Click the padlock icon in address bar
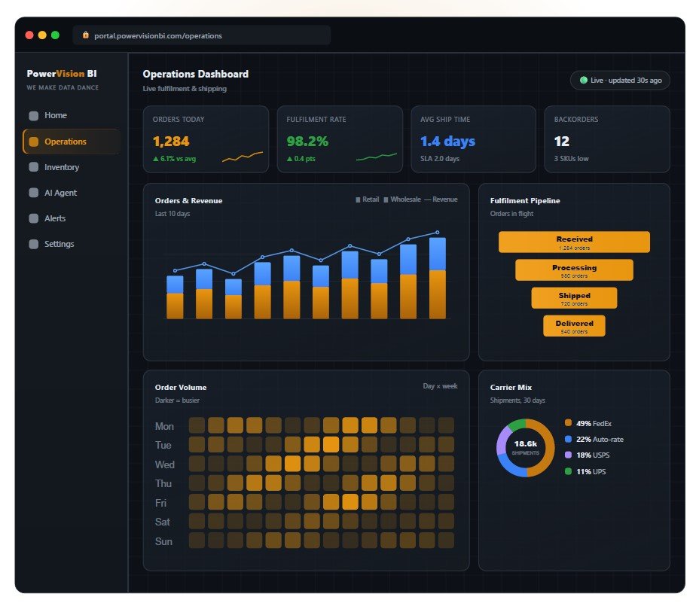This screenshot has height=603, width=699. 86,35
